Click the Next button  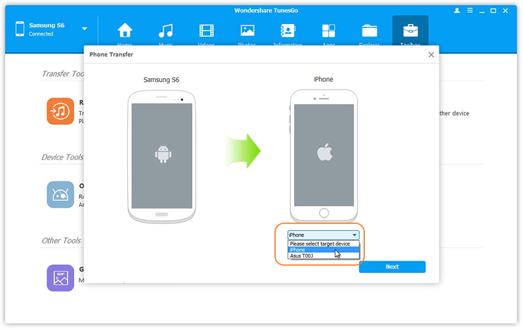pyautogui.click(x=393, y=267)
